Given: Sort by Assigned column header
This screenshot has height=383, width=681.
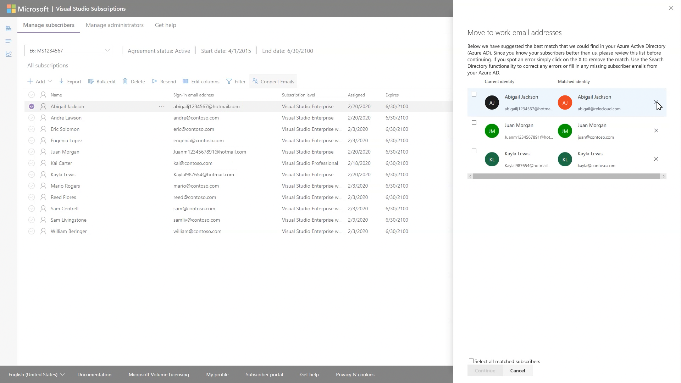Looking at the screenshot, I should coord(356,95).
